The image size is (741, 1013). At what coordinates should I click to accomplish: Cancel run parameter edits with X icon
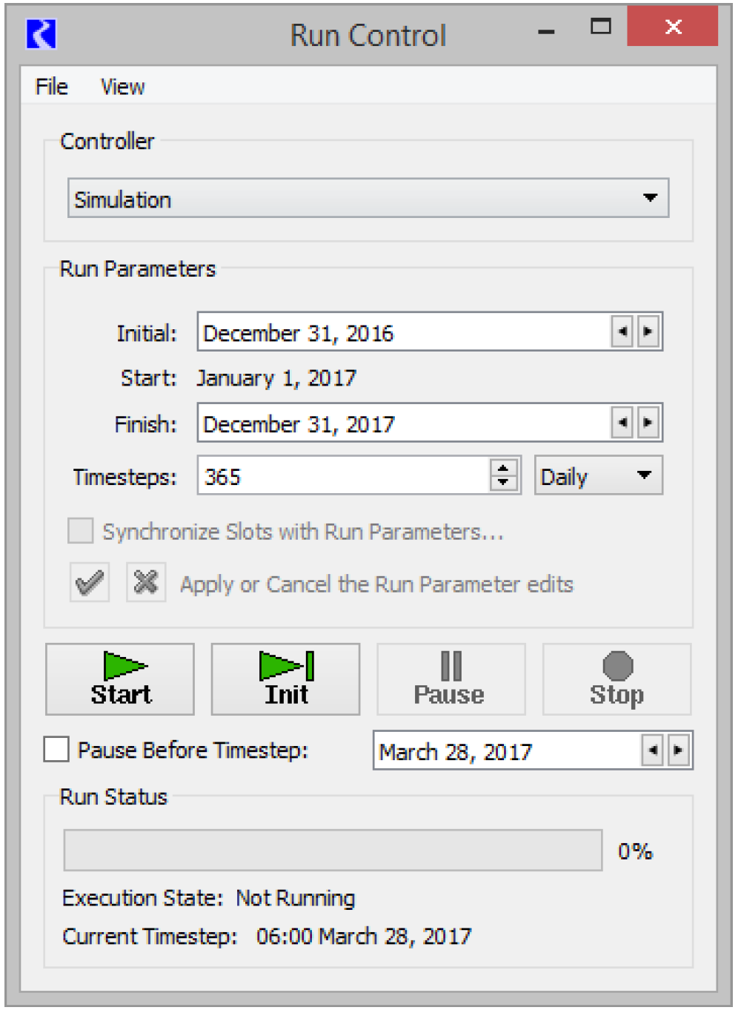(x=146, y=582)
